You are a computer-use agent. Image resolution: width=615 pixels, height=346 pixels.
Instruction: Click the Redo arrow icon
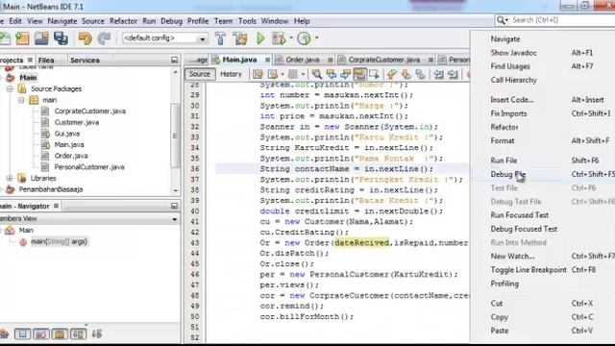tap(104, 38)
